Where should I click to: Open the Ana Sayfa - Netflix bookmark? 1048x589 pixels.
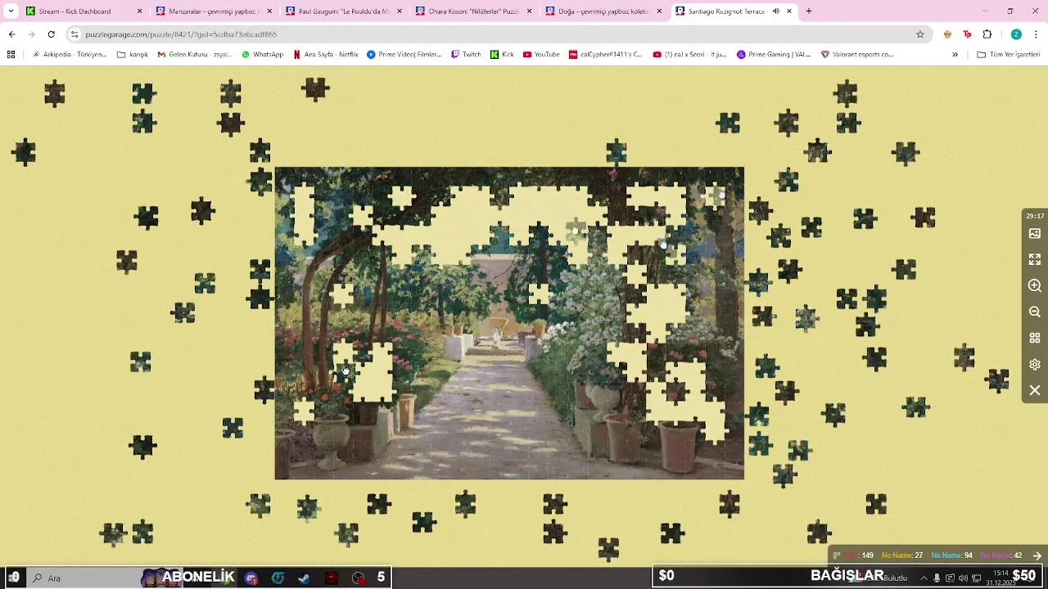[x=326, y=54]
